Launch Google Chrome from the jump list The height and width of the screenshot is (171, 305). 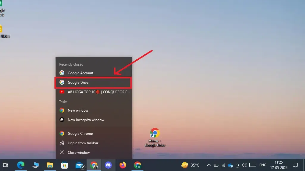tap(93, 134)
